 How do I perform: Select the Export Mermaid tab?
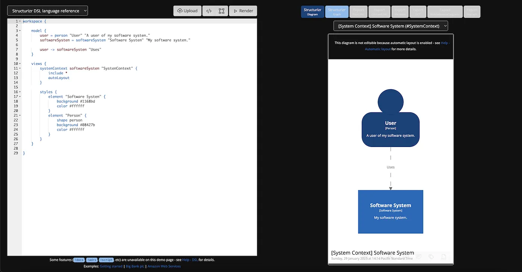click(x=400, y=12)
